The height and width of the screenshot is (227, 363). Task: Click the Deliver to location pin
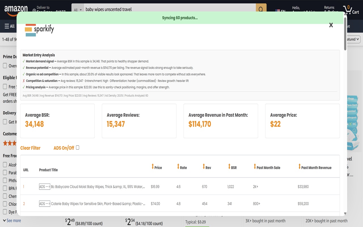34,11
